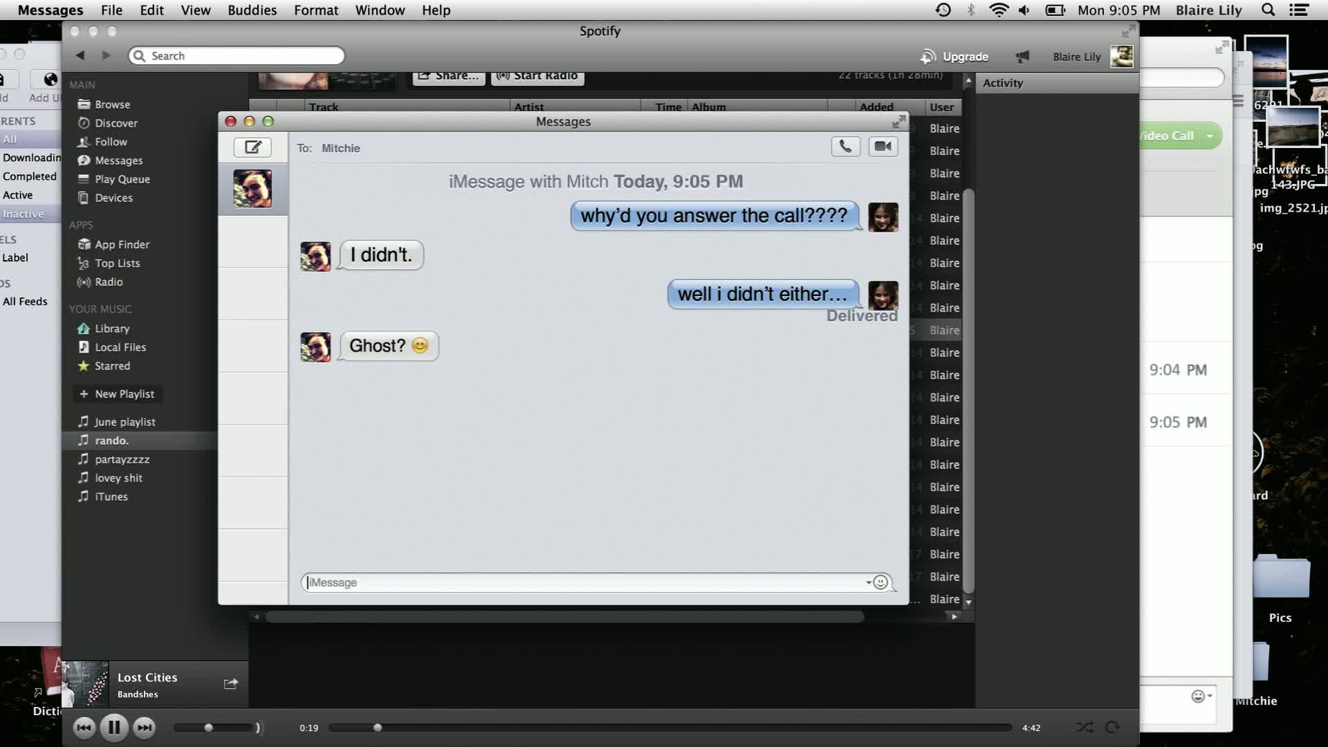Viewport: 1328px width, 747px height.
Task: Start a video call with Mitchie
Action: coord(883,147)
